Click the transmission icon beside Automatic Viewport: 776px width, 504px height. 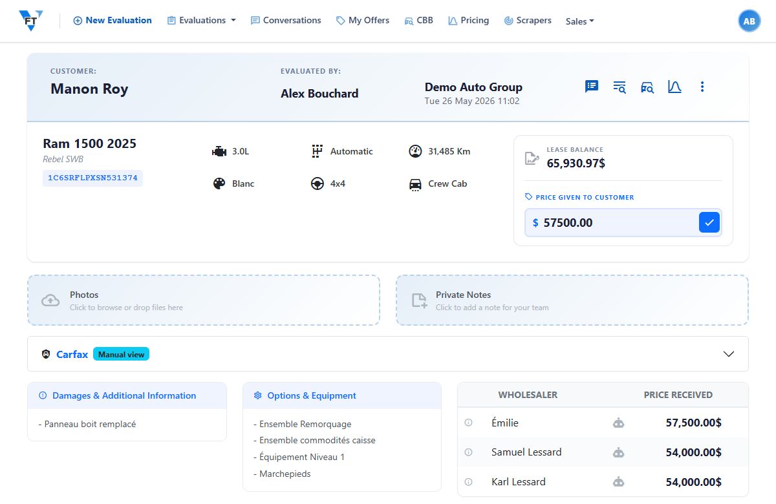[317, 152]
